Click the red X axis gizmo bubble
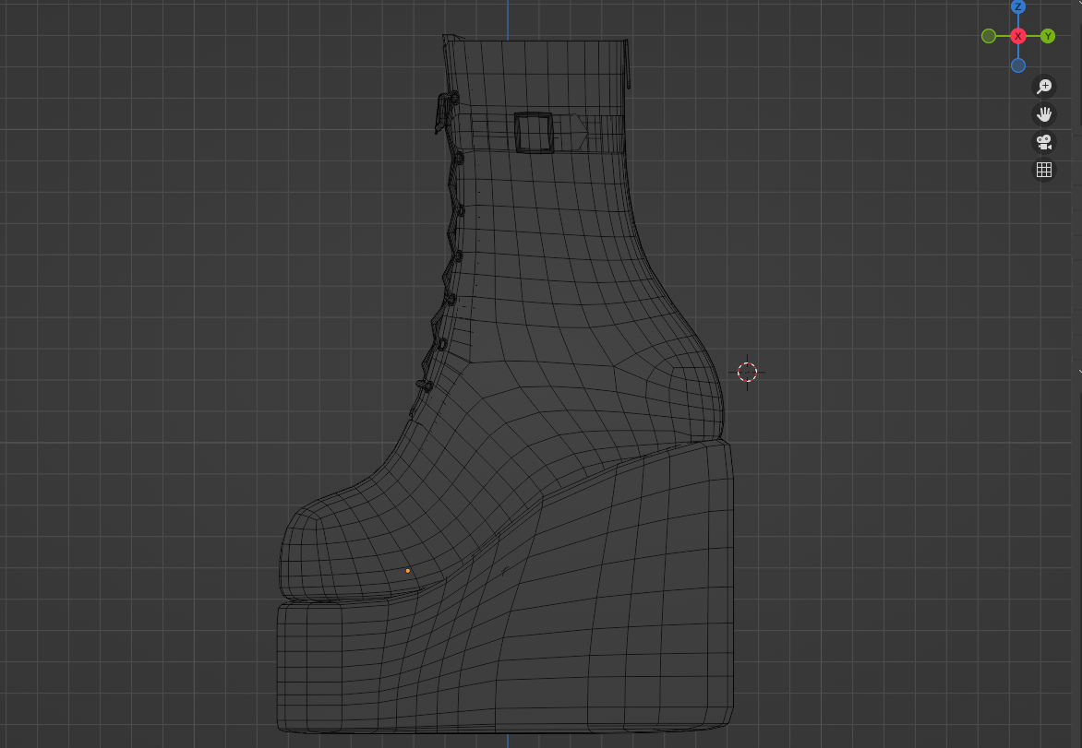 coord(1017,36)
